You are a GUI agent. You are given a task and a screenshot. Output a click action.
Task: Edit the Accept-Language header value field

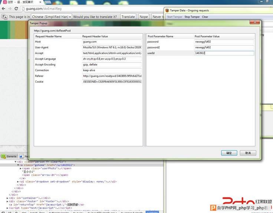112,59
